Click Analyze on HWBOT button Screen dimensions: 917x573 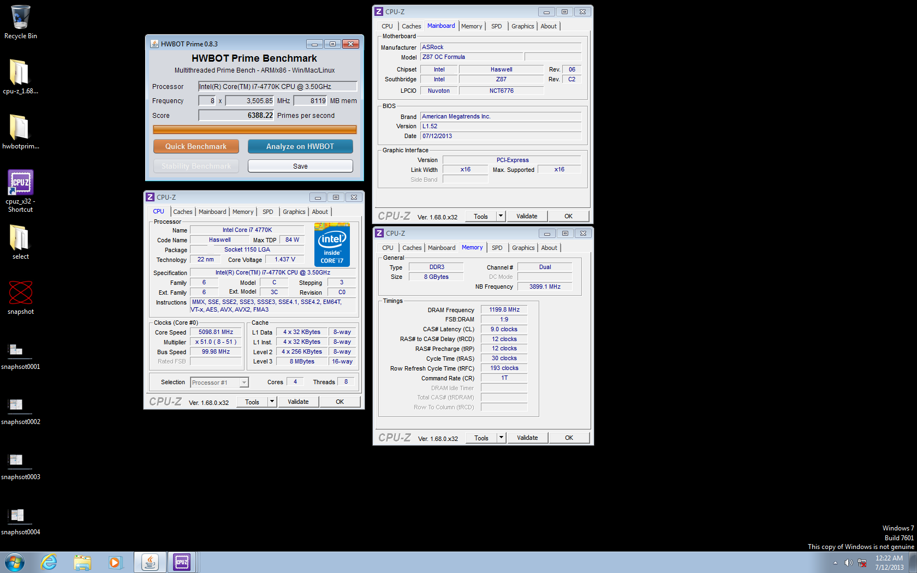click(300, 146)
